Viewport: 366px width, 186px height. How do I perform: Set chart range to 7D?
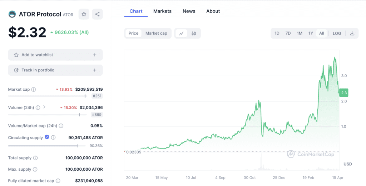point(288,33)
